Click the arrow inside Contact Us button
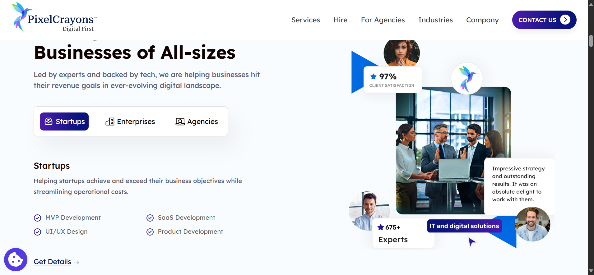The image size is (594, 275). [565, 20]
